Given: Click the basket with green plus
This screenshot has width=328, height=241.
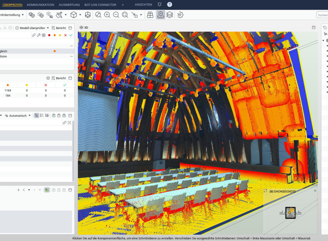Looking at the screenshot, I should coord(54,115).
